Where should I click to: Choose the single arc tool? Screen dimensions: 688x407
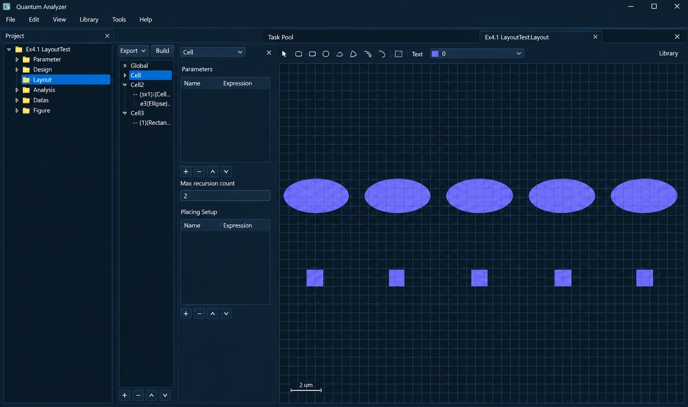tap(382, 54)
